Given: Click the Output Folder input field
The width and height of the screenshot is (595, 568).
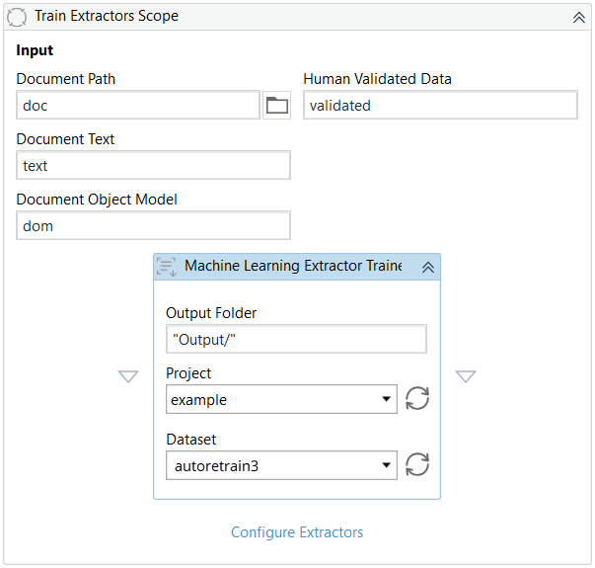Looking at the screenshot, I should (x=296, y=340).
